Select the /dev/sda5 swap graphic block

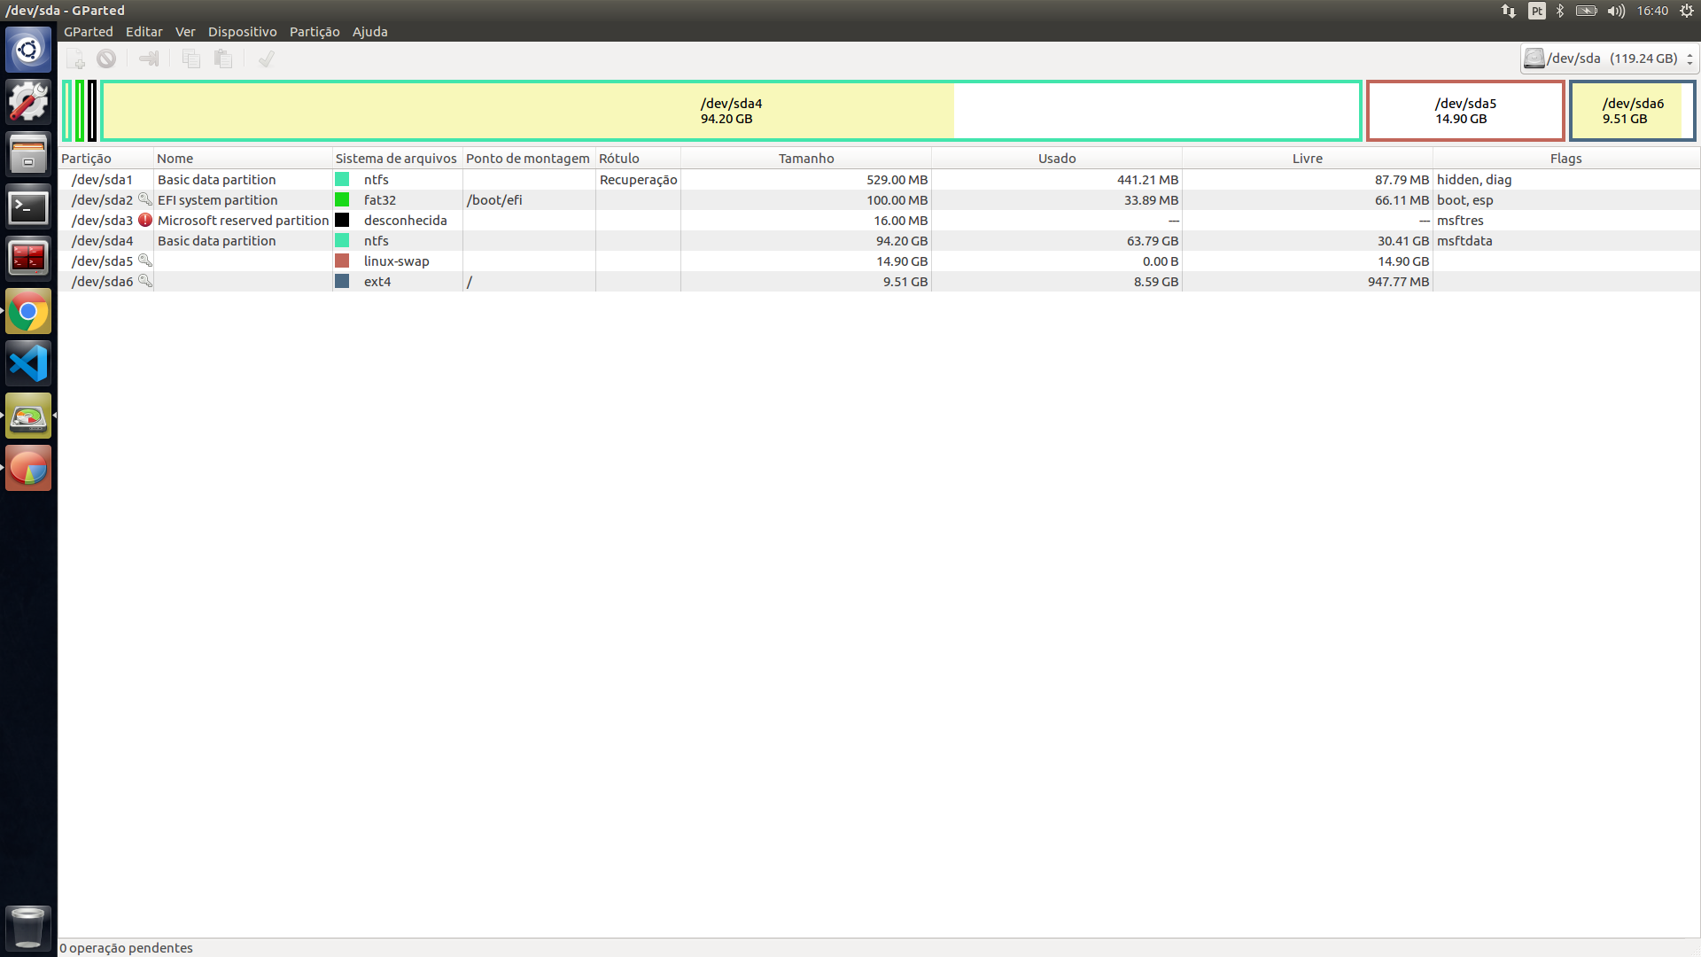tap(1465, 111)
